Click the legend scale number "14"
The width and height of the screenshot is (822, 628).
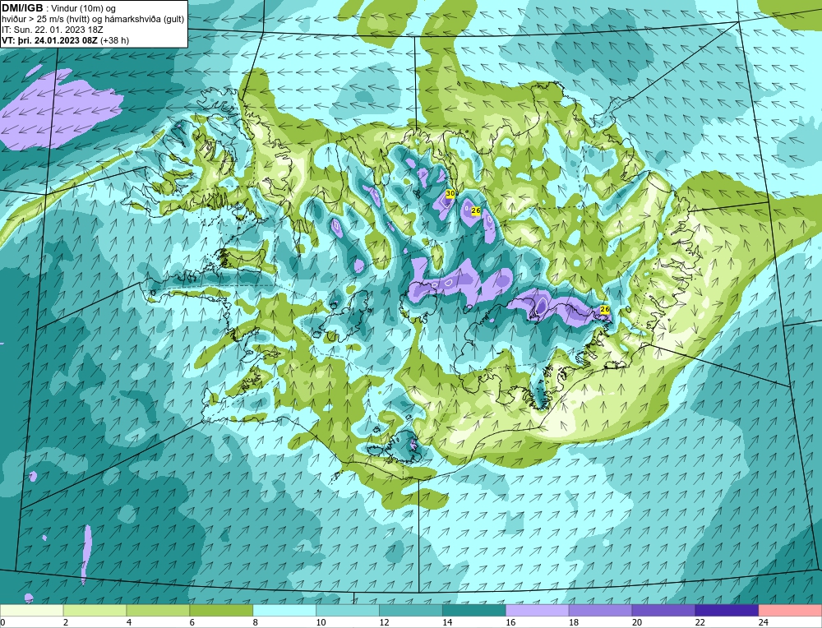click(447, 622)
